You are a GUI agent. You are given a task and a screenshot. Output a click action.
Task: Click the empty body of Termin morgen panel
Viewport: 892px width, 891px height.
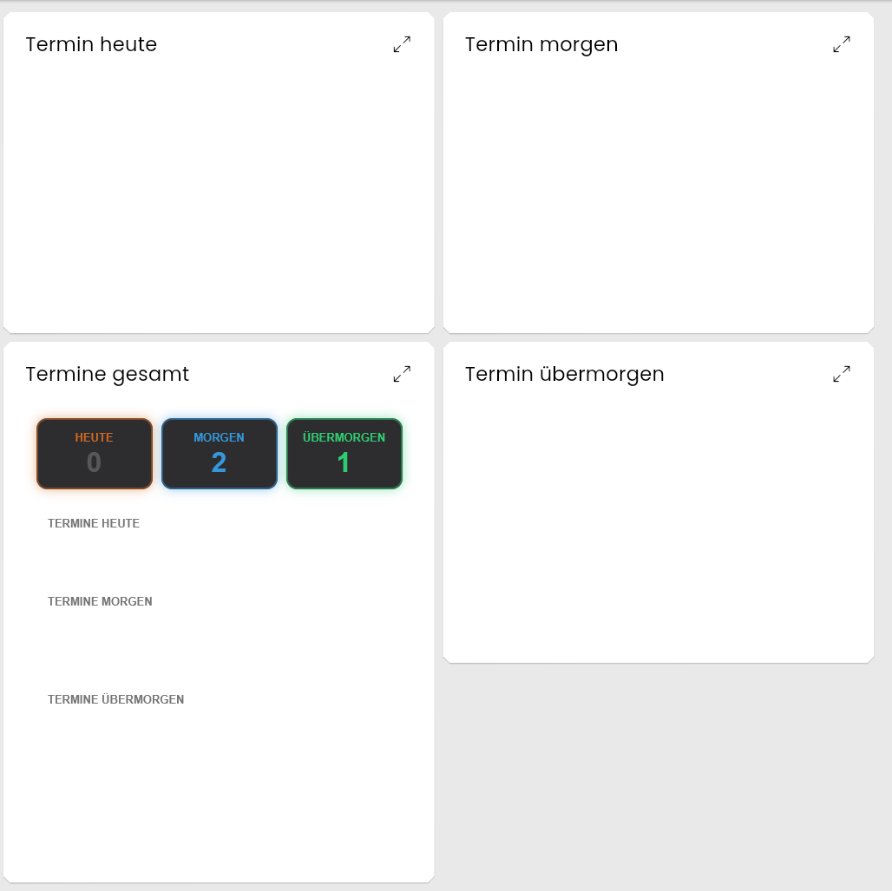coord(659,193)
